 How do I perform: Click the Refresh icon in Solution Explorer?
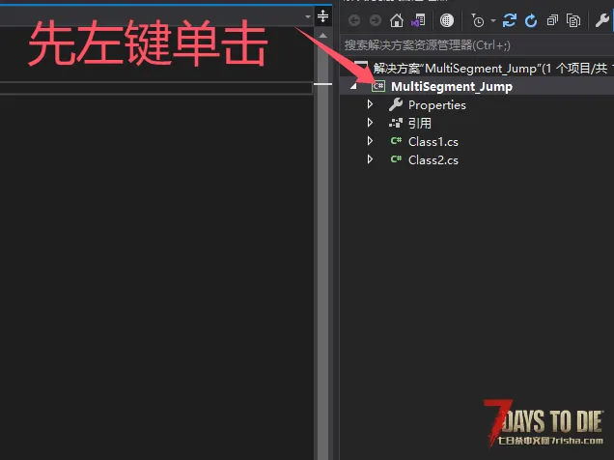(x=530, y=20)
